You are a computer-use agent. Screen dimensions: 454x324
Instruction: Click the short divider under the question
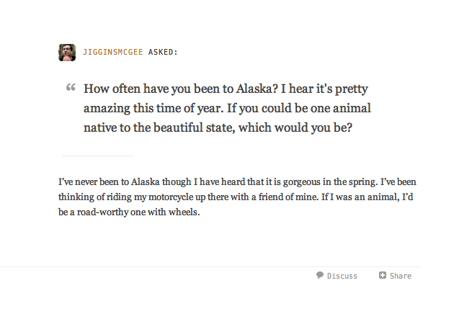pos(98,156)
